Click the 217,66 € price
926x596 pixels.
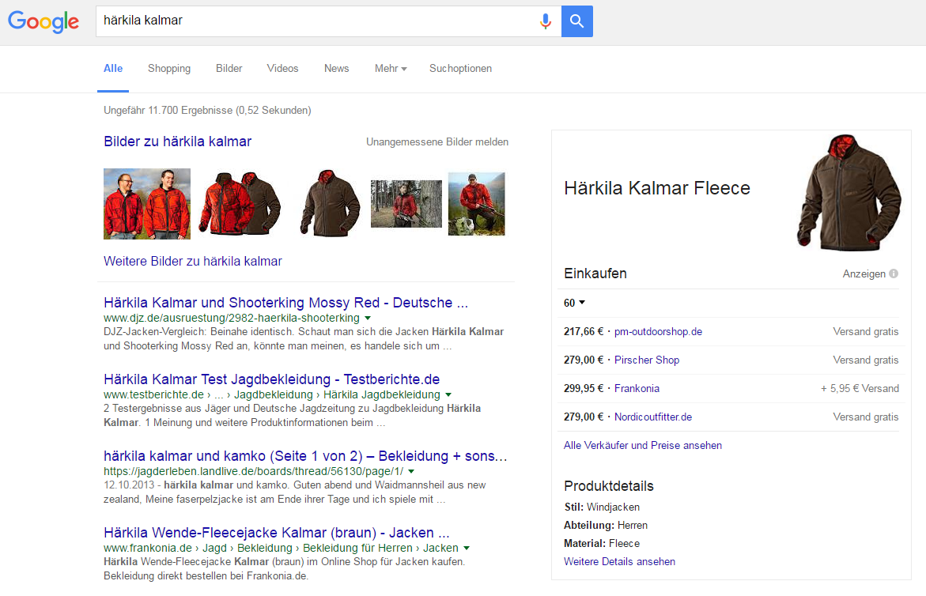[x=584, y=332]
